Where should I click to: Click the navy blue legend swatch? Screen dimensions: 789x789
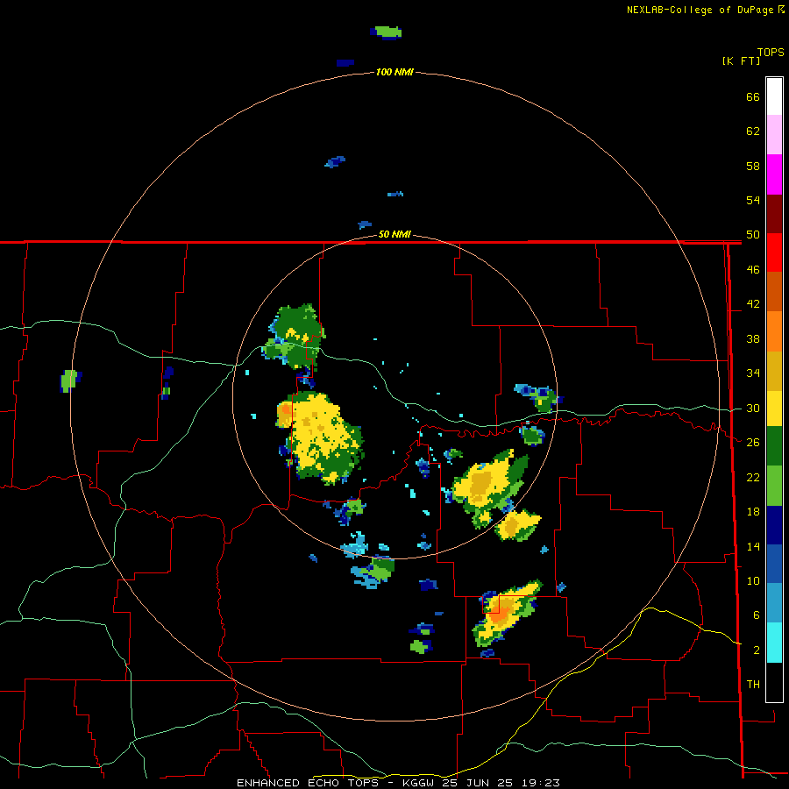click(774, 525)
